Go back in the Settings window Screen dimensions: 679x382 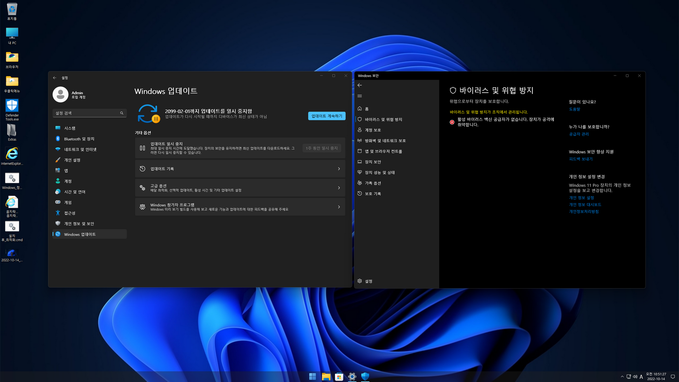(55, 78)
